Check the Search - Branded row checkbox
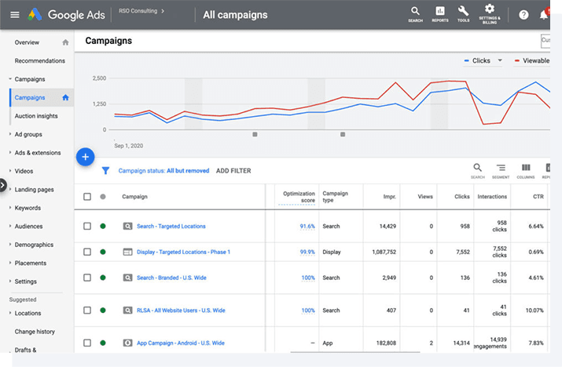This screenshot has width=562, height=367. [x=87, y=278]
